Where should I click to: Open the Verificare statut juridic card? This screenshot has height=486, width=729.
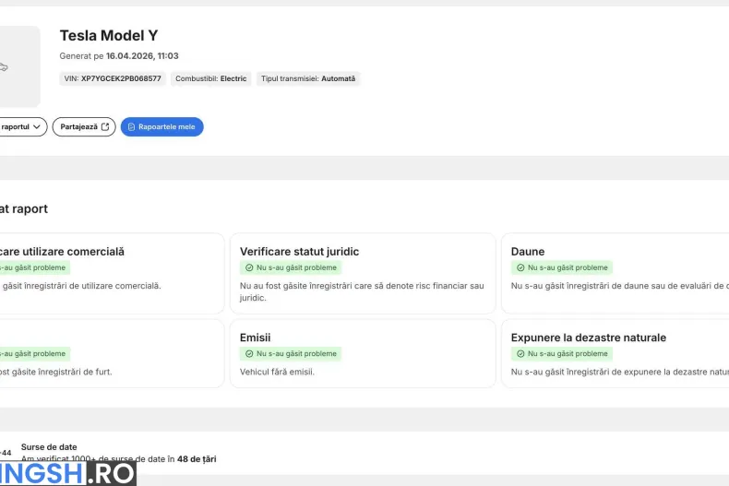coord(364,274)
